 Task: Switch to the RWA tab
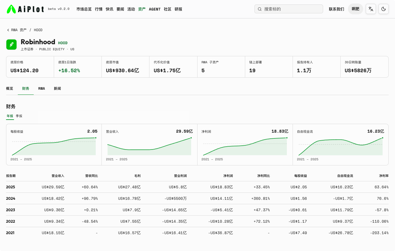pyautogui.click(x=42, y=88)
